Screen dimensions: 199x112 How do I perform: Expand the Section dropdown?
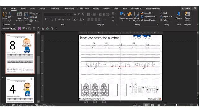tap(35, 21)
